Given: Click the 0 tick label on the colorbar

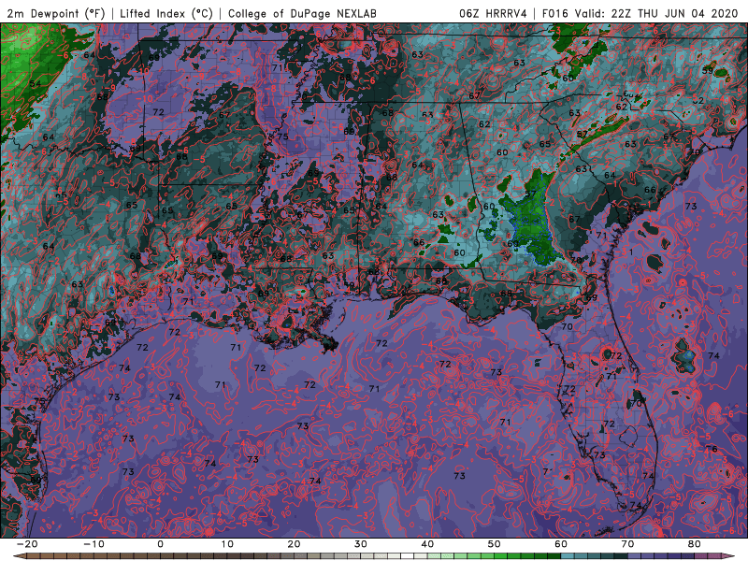Looking at the screenshot, I should (160, 544).
